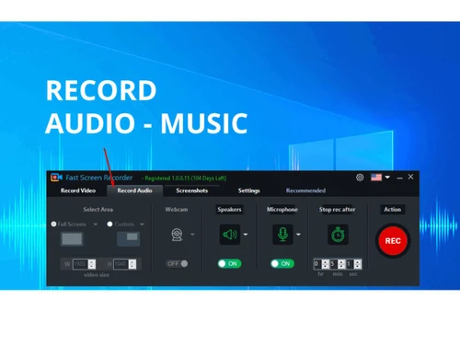This screenshot has height=345, width=460.
Task: Adjust the minutes spinner arrows
Action: click(x=341, y=264)
